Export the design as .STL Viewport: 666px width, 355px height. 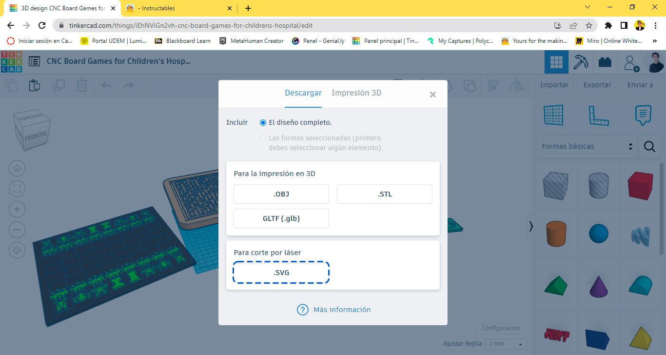tap(385, 194)
